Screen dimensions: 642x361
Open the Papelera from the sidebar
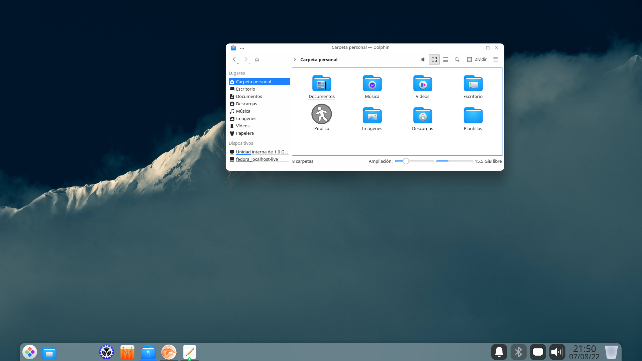245,133
